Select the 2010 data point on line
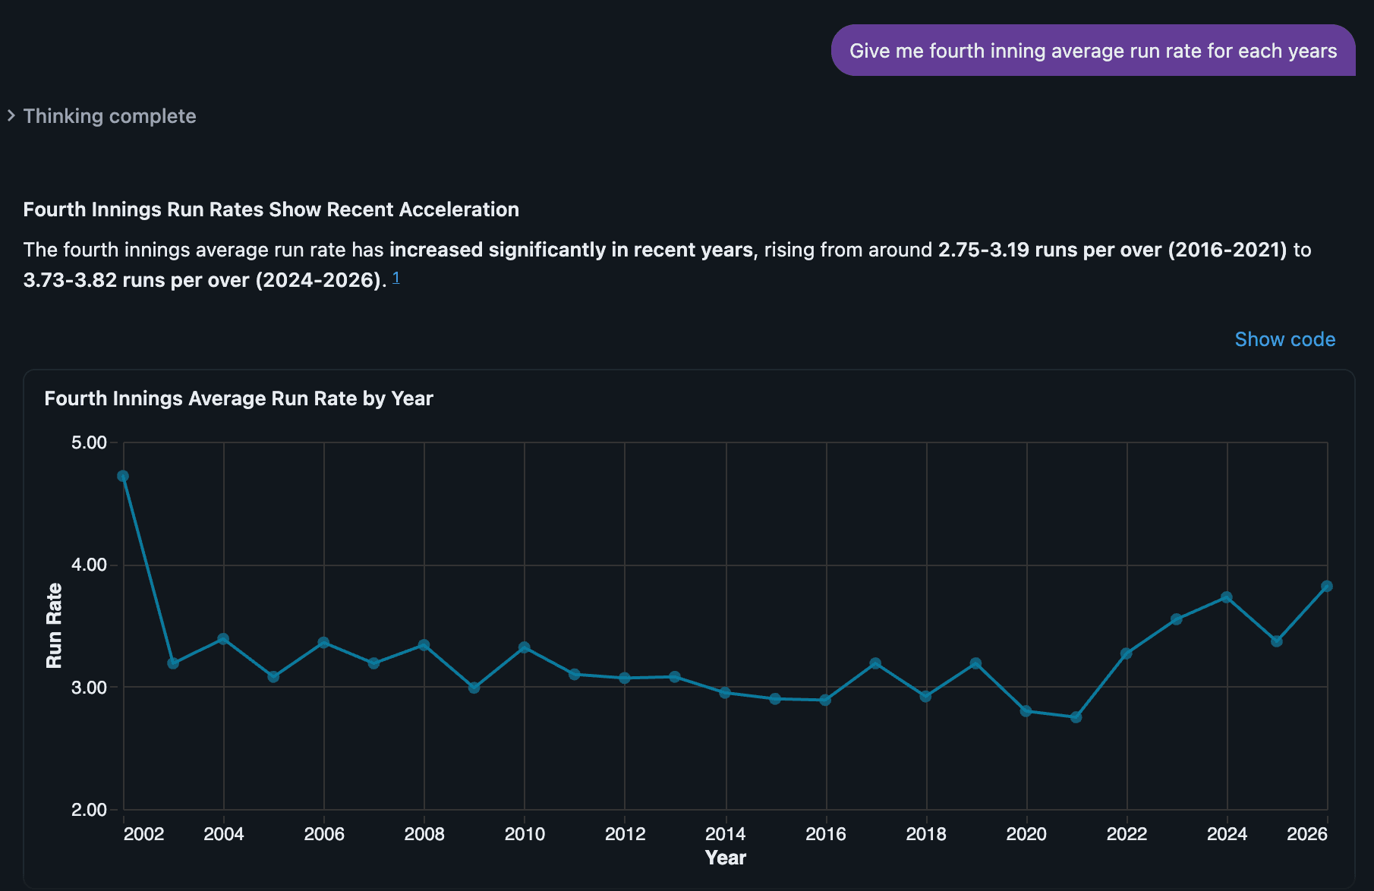 (x=525, y=647)
